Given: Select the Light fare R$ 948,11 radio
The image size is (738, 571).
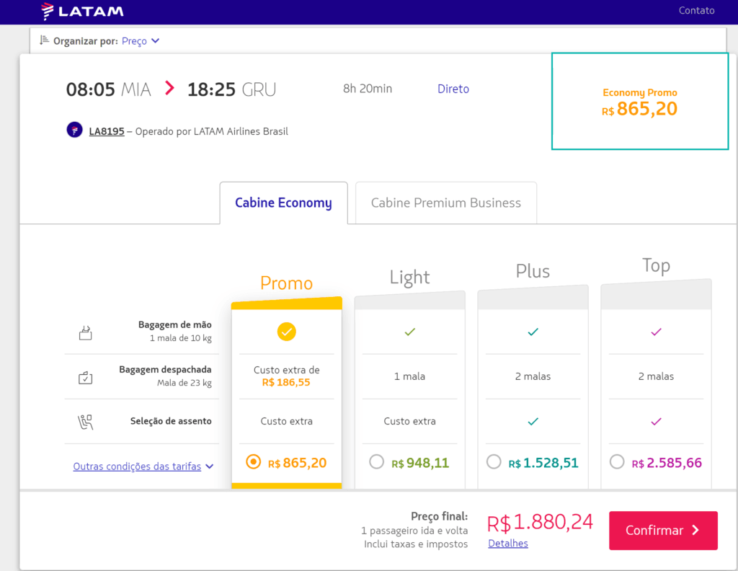Looking at the screenshot, I should [376, 462].
